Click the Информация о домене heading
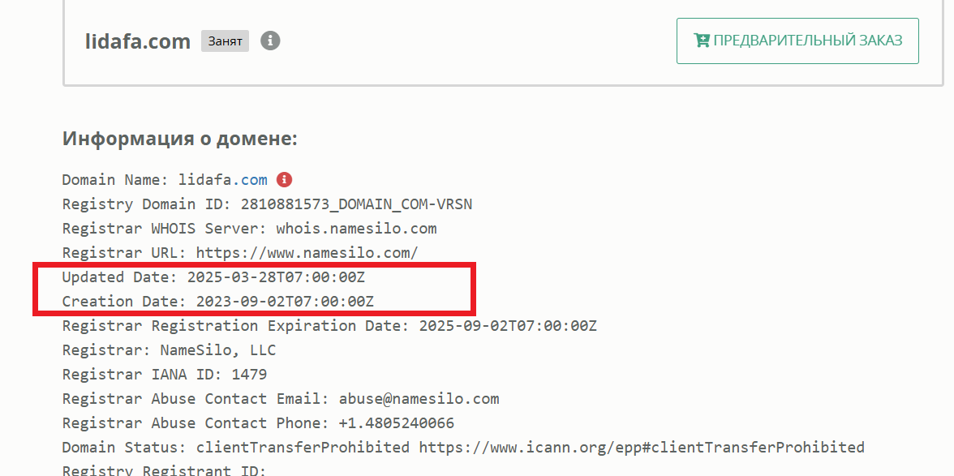954x476 pixels. click(x=180, y=139)
